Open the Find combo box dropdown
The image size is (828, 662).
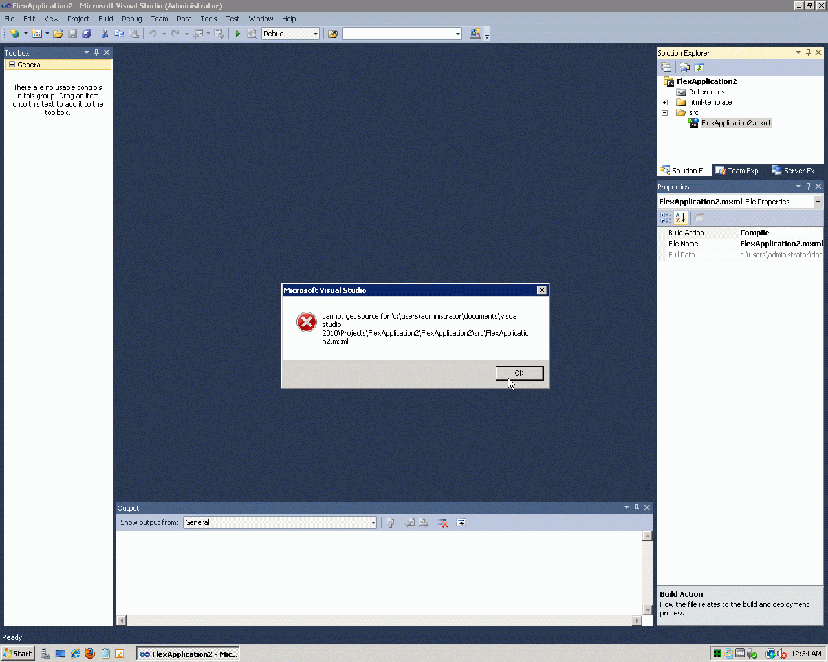[458, 34]
